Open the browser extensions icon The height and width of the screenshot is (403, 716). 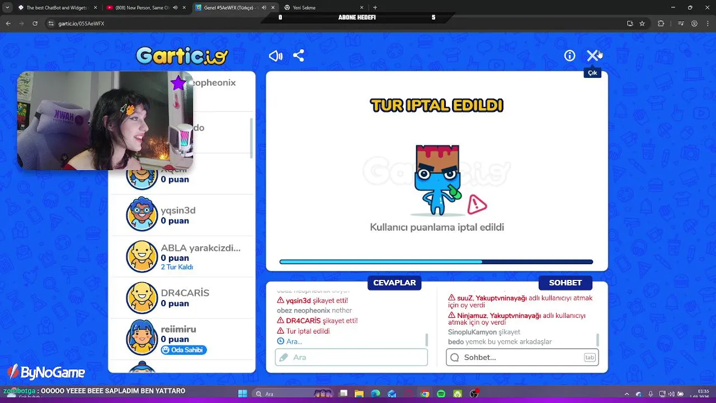point(661,24)
